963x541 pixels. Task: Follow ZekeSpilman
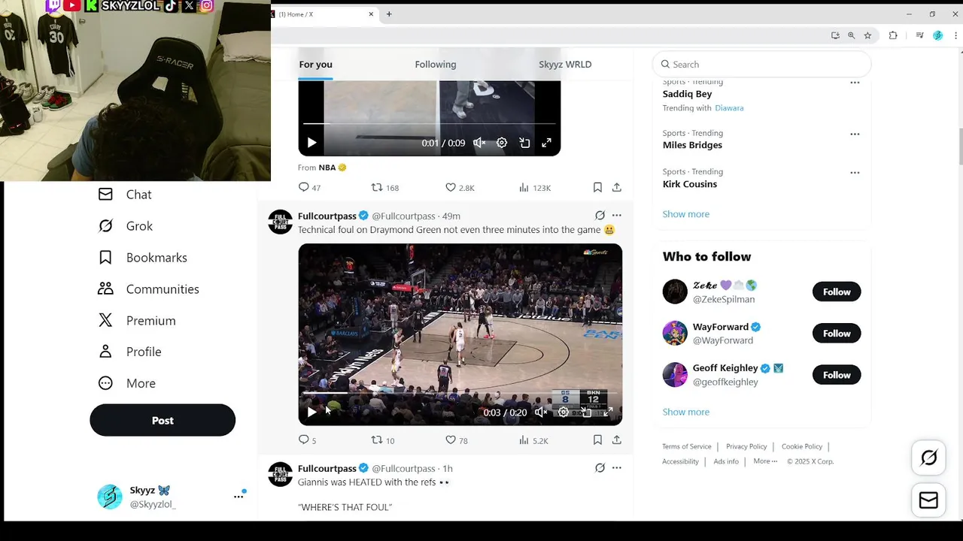pos(837,292)
